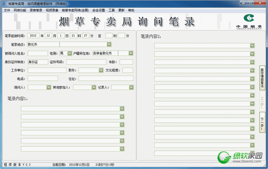This screenshot has width=268, height=169.
Task: Click the 电话 input field
Action: click(x=43, y=79)
